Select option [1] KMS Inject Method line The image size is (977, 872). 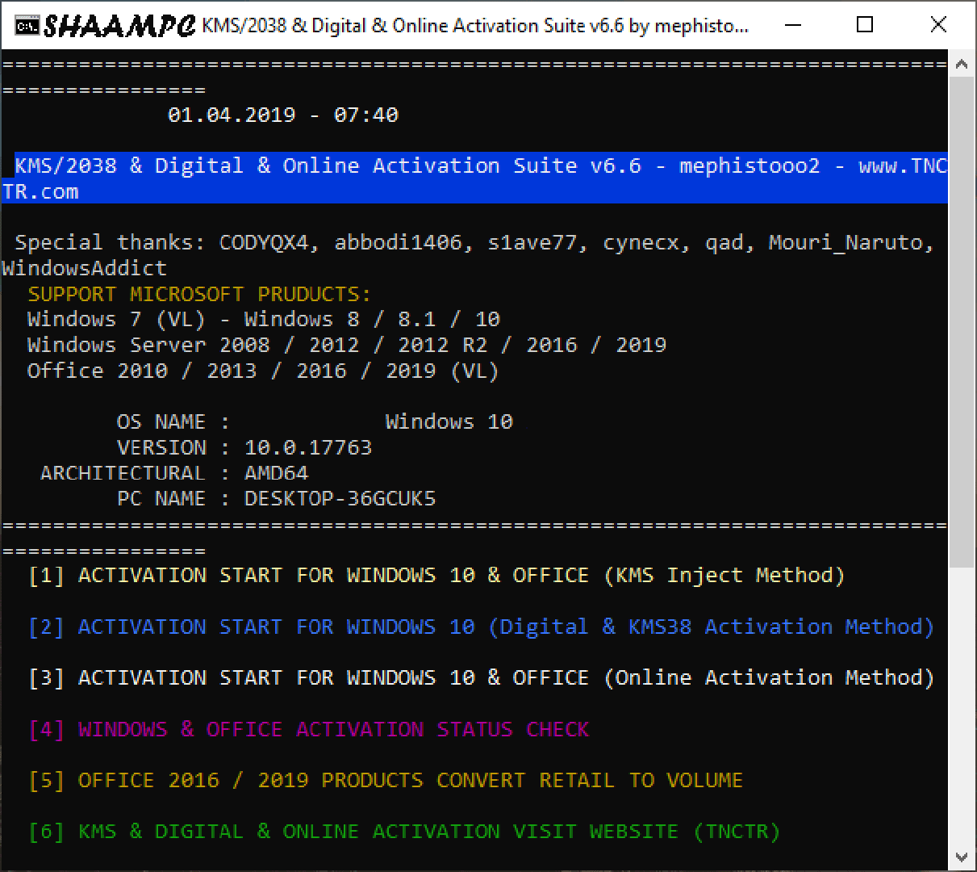[x=436, y=576]
